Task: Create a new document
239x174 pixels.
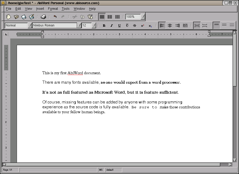Action: (x=8, y=16)
